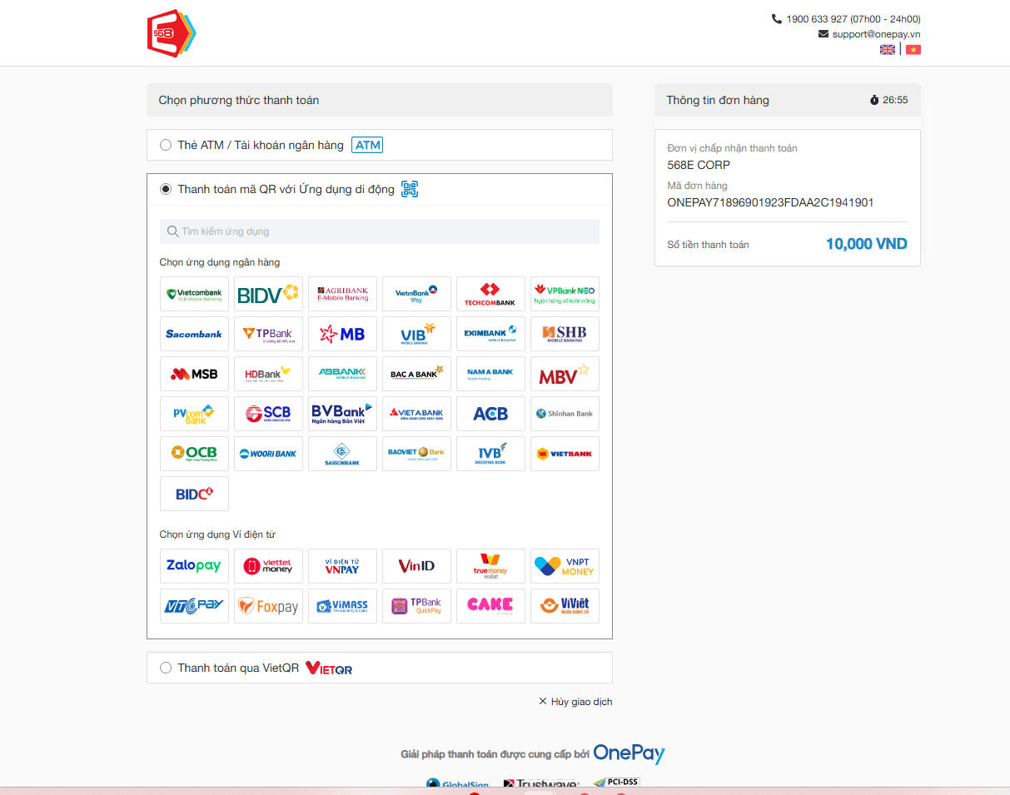Image resolution: width=1010 pixels, height=795 pixels.
Task: Choose the ACB tile
Action: click(x=490, y=414)
